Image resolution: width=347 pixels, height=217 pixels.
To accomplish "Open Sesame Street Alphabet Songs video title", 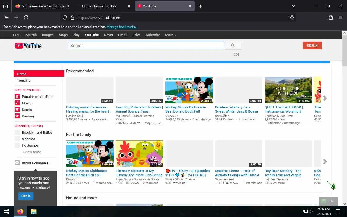I will pos(237,173).
